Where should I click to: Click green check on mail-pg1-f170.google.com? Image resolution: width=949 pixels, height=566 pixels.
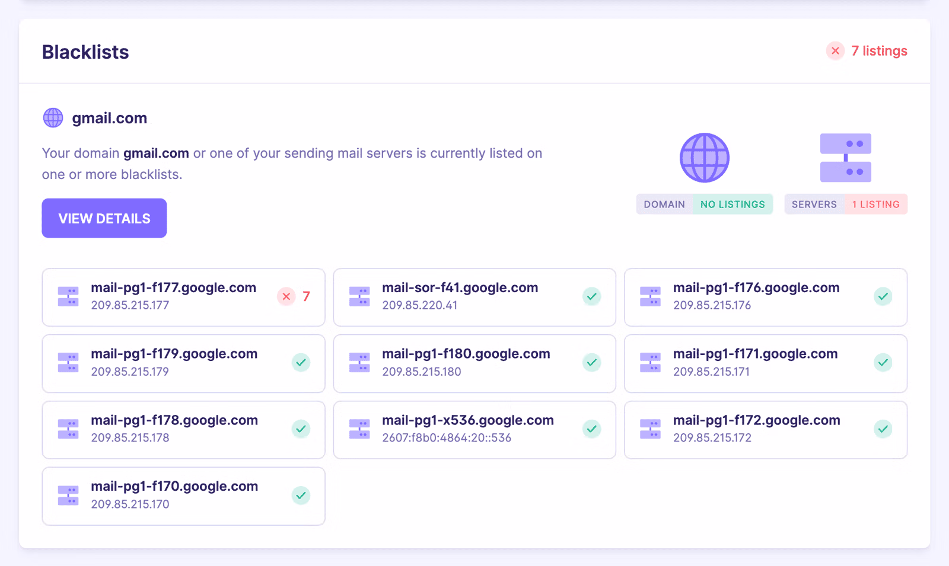(301, 495)
